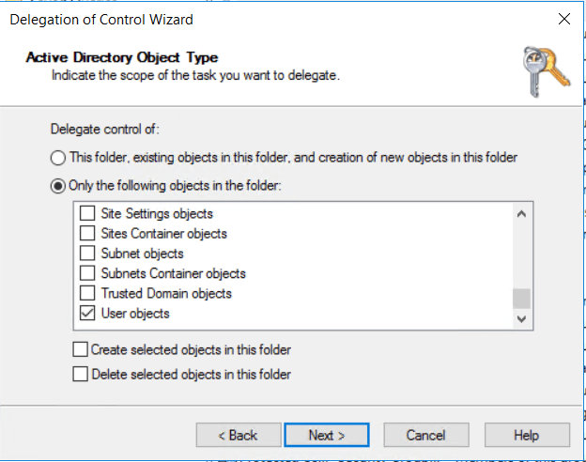The height and width of the screenshot is (462, 586).
Task: Go to the previous page with Back
Action: click(238, 435)
